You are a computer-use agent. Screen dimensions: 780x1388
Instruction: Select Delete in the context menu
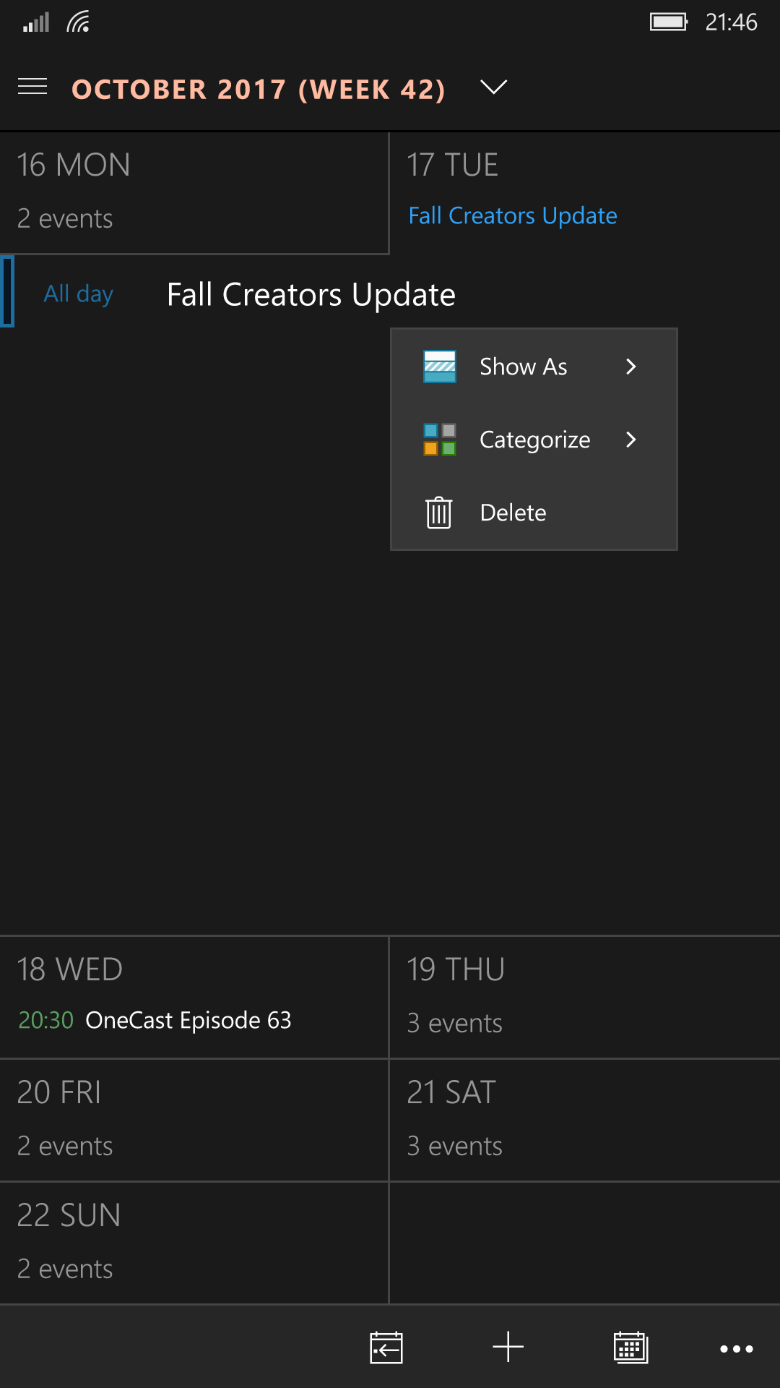pyautogui.click(x=534, y=513)
